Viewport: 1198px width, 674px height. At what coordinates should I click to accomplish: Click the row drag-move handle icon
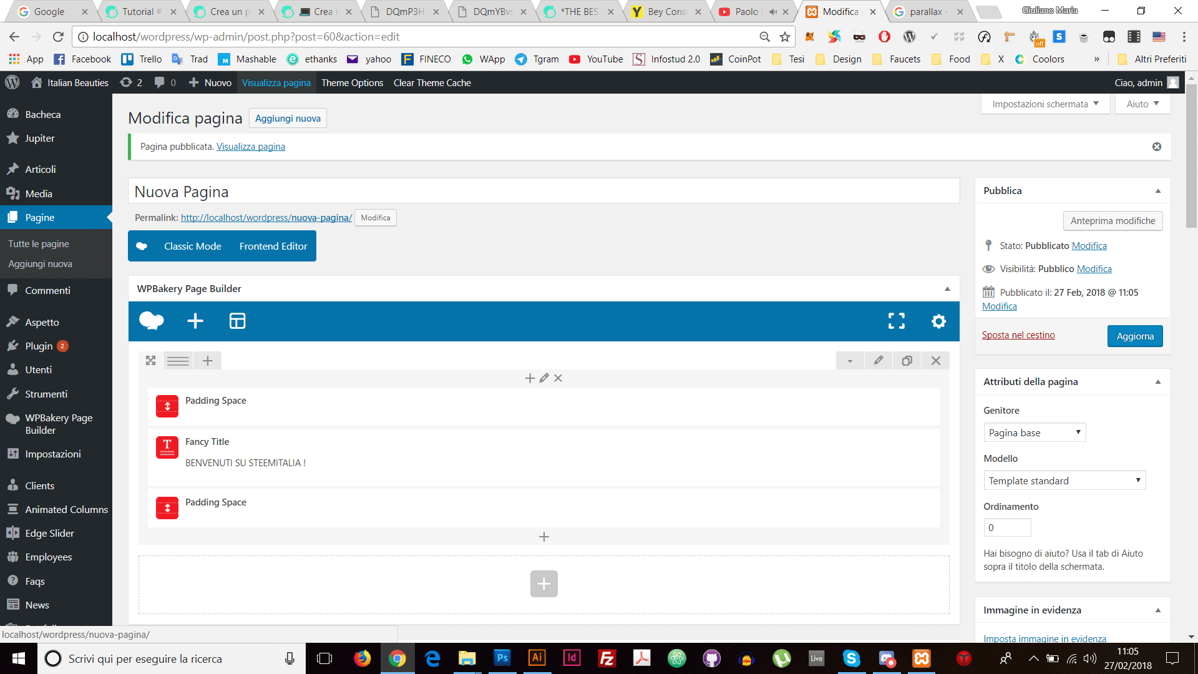pyautogui.click(x=150, y=361)
